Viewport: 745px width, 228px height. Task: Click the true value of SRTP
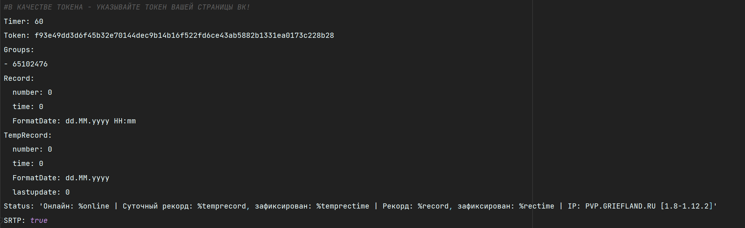click(39, 221)
